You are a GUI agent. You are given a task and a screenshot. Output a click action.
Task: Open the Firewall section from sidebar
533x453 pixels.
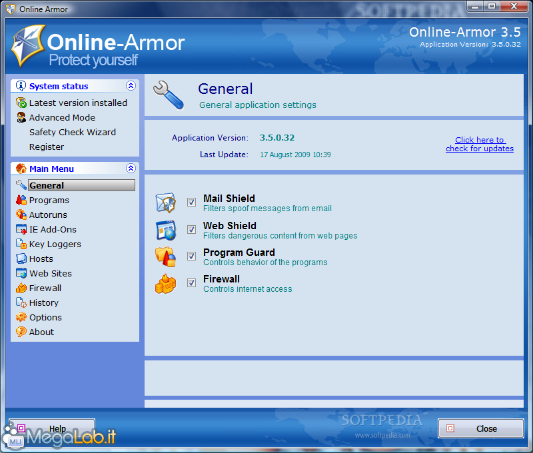(45, 288)
